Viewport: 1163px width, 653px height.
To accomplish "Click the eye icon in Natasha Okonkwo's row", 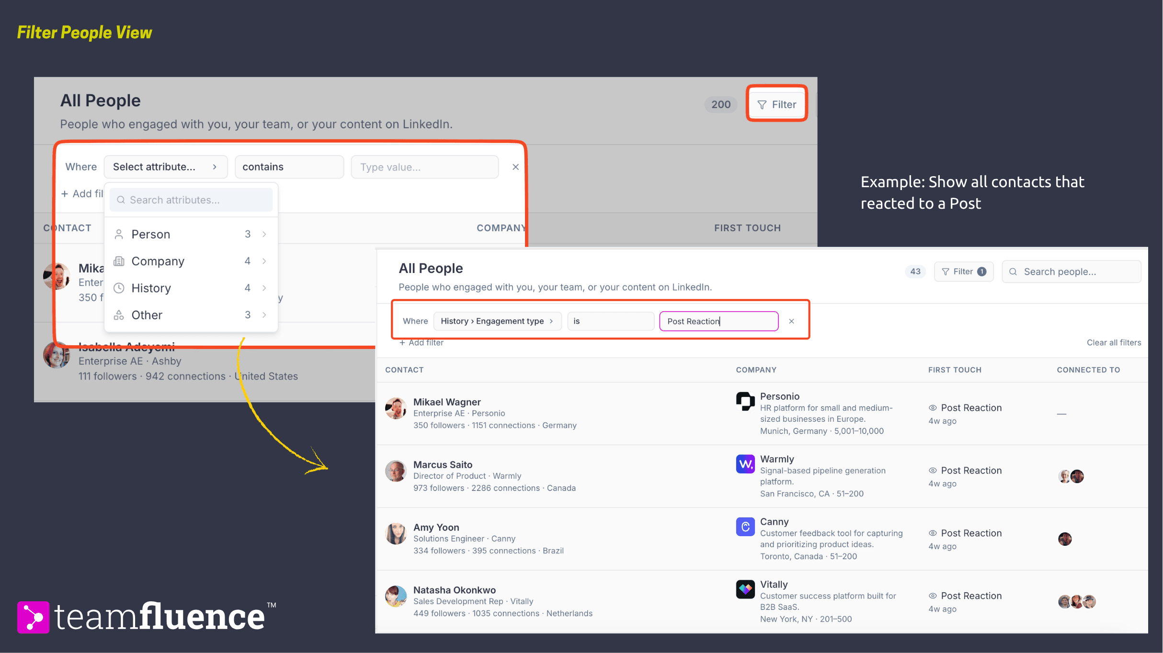I will (933, 596).
